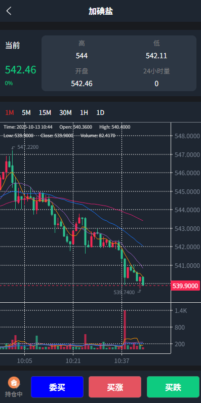Choose the 1D timeframe

(100, 112)
